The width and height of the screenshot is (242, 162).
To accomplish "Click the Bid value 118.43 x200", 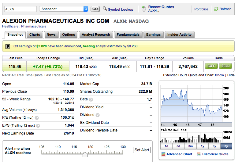I will [86, 67].
